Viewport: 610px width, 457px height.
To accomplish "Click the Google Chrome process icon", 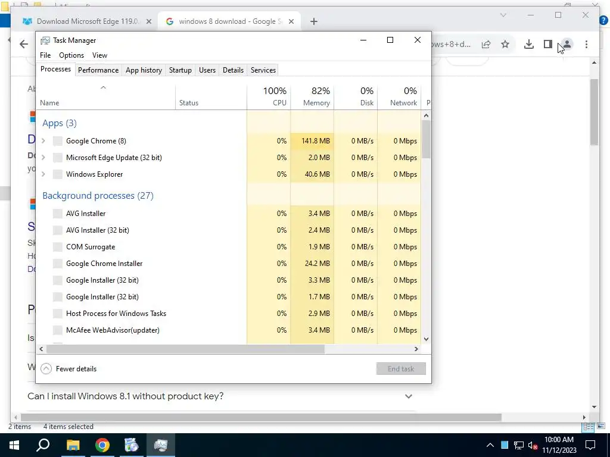I will pos(58,141).
